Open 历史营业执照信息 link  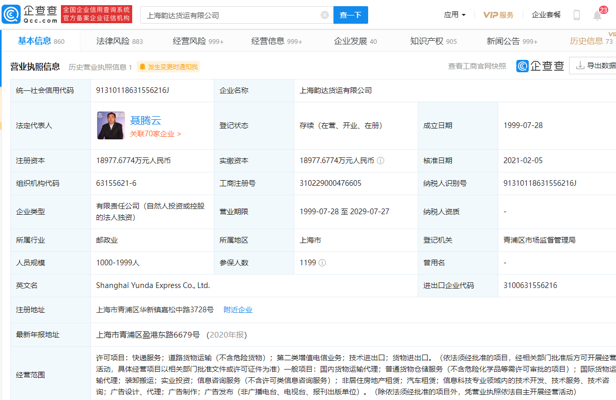pyautogui.click(x=100, y=67)
